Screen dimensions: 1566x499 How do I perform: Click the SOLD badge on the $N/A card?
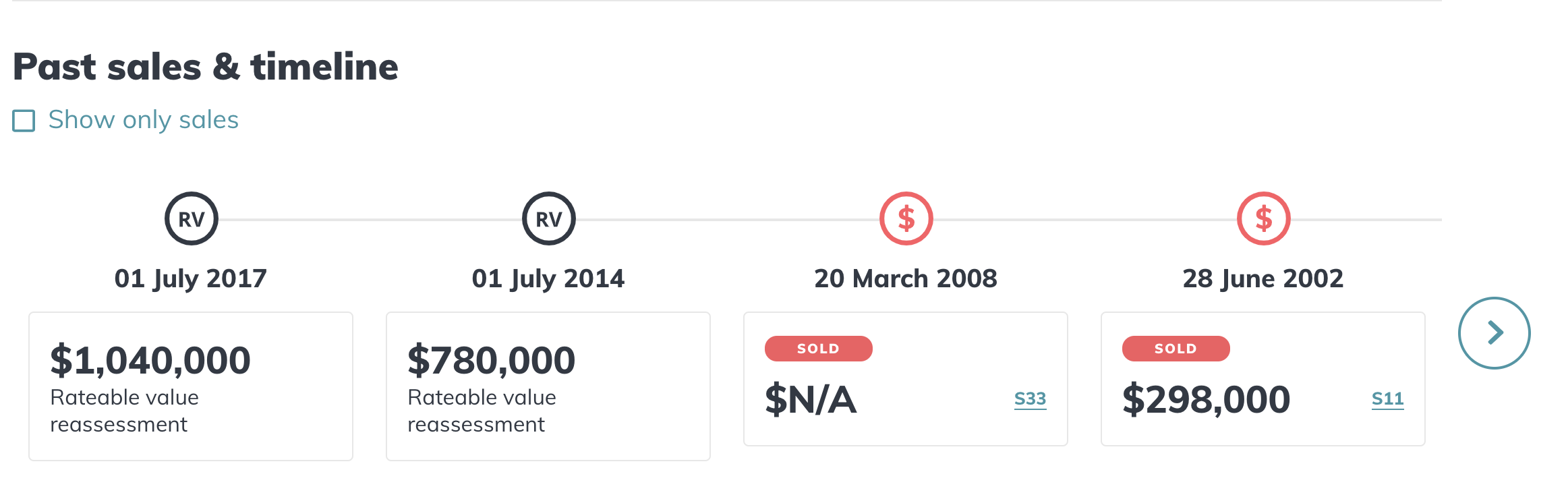click(x=818, y=349)
